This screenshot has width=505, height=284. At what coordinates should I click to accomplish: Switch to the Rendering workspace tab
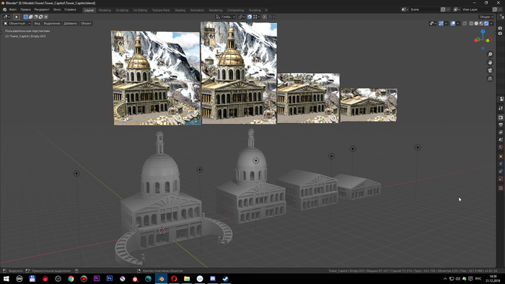point(216,10)
